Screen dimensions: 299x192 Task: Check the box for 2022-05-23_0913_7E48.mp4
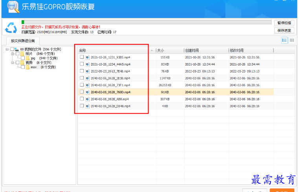[82, 71]
